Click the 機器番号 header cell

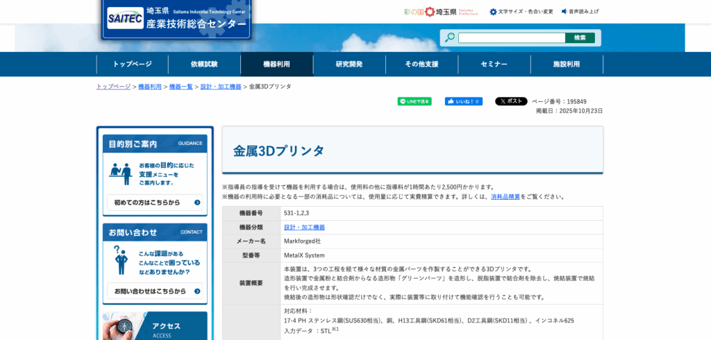coord(251,213)
